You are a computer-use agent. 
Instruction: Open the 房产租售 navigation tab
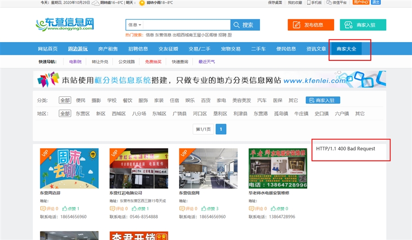[108, 49]
